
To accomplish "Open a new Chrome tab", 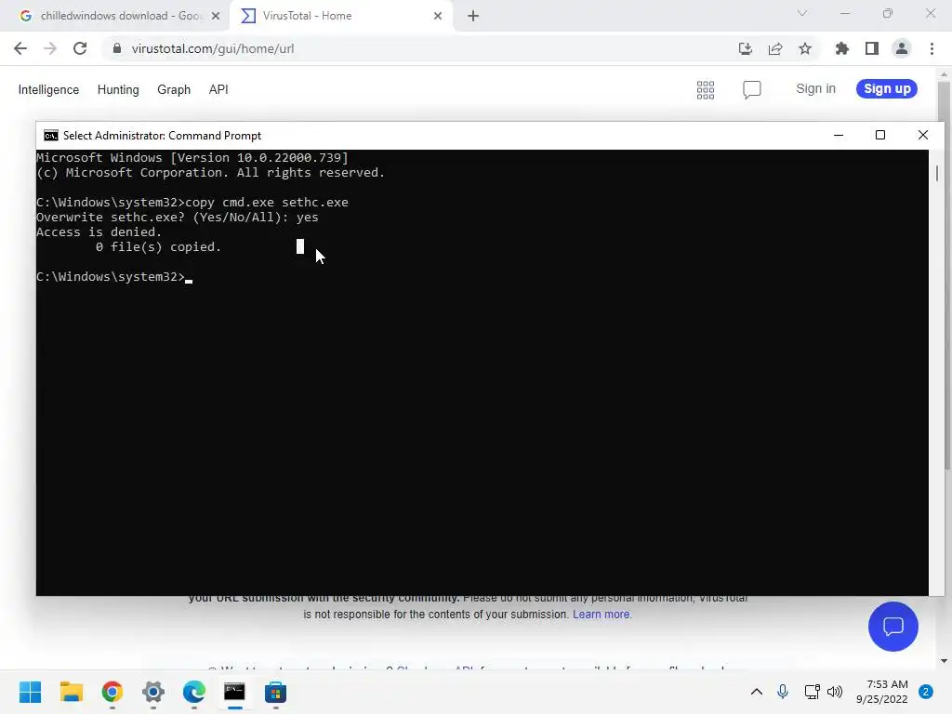I will pyautogui.click(x=473, y=17).
